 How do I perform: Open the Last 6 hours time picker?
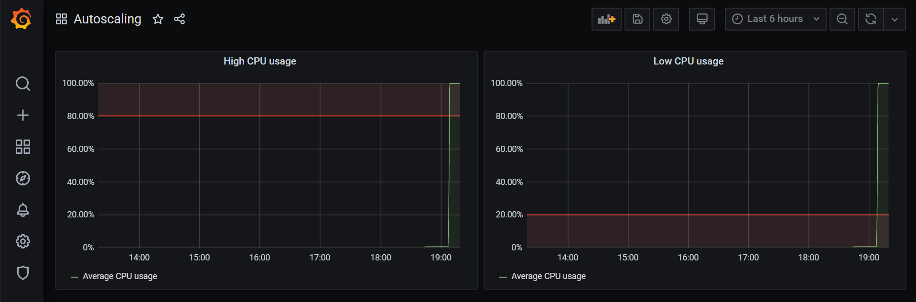(x=775, y=19)
